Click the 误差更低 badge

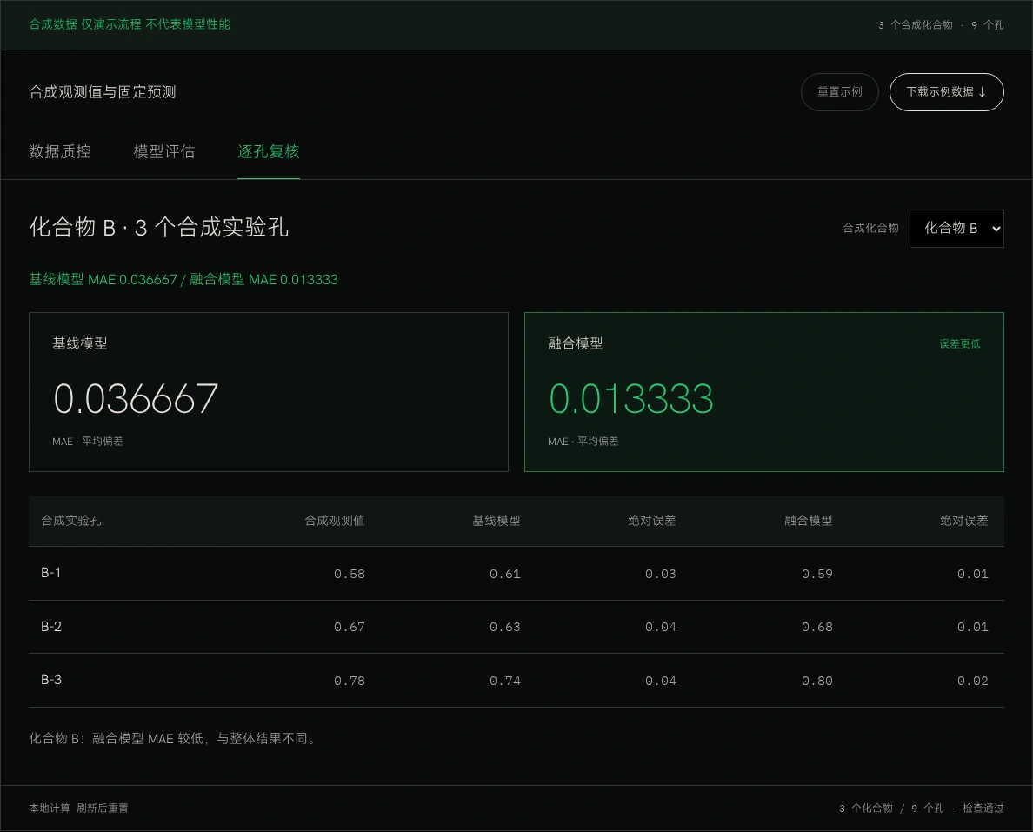(960, 344)
